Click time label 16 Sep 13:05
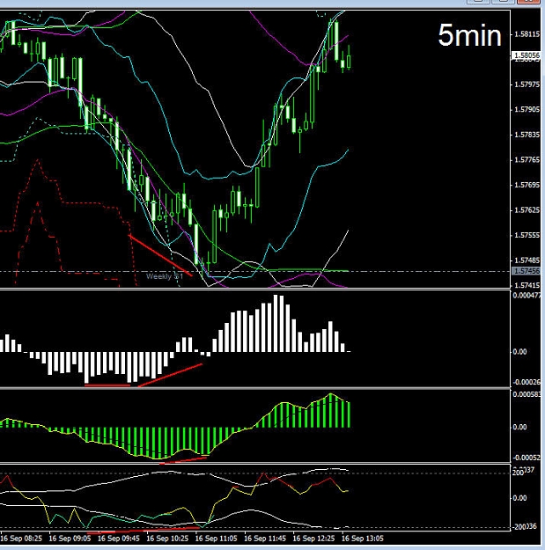 coord(363,538)
